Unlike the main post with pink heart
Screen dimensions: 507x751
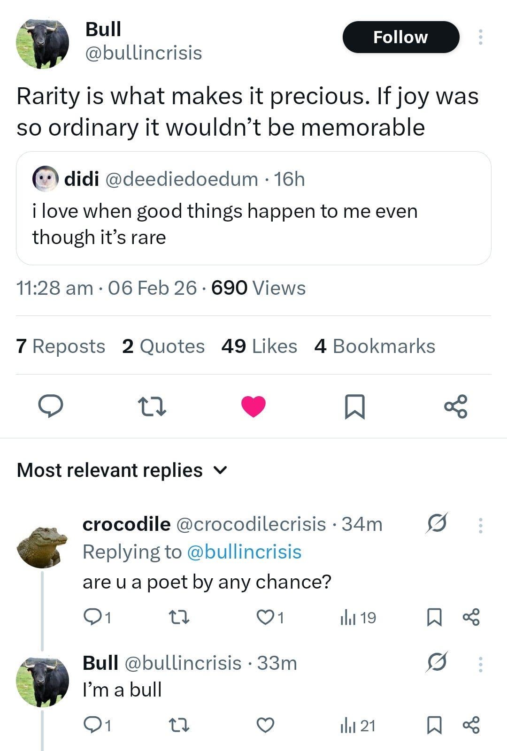point(253,406)
